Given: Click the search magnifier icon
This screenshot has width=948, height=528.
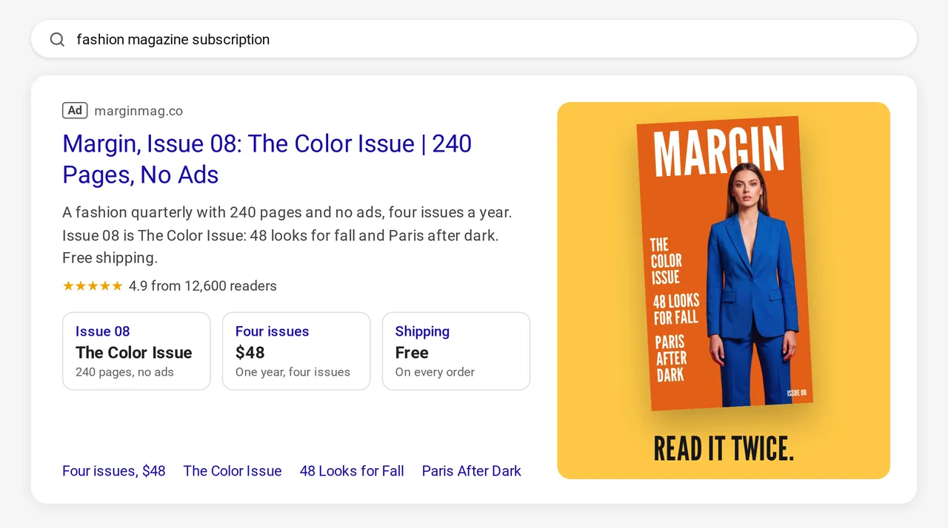Looking at the screenshot, I should tap(57, 39).
